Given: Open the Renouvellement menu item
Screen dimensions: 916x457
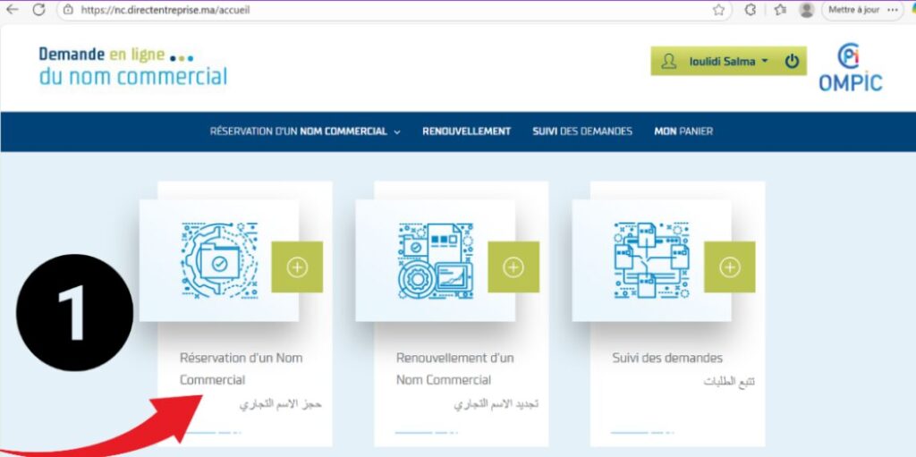Looking at the screenshot, I should point(466,131).
